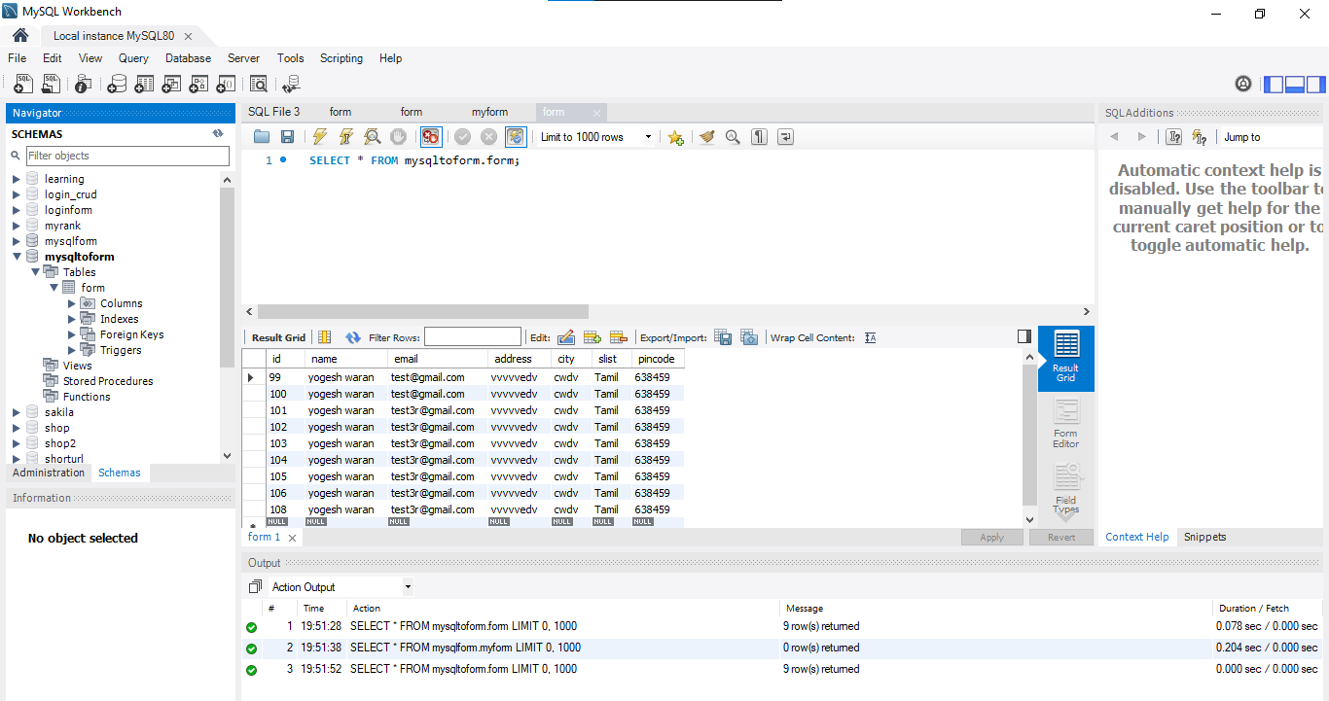1329x701 pixels.
Task: Add snippet star icon in query toolbar
Action: pyautogui.click(x=675, y=137)
